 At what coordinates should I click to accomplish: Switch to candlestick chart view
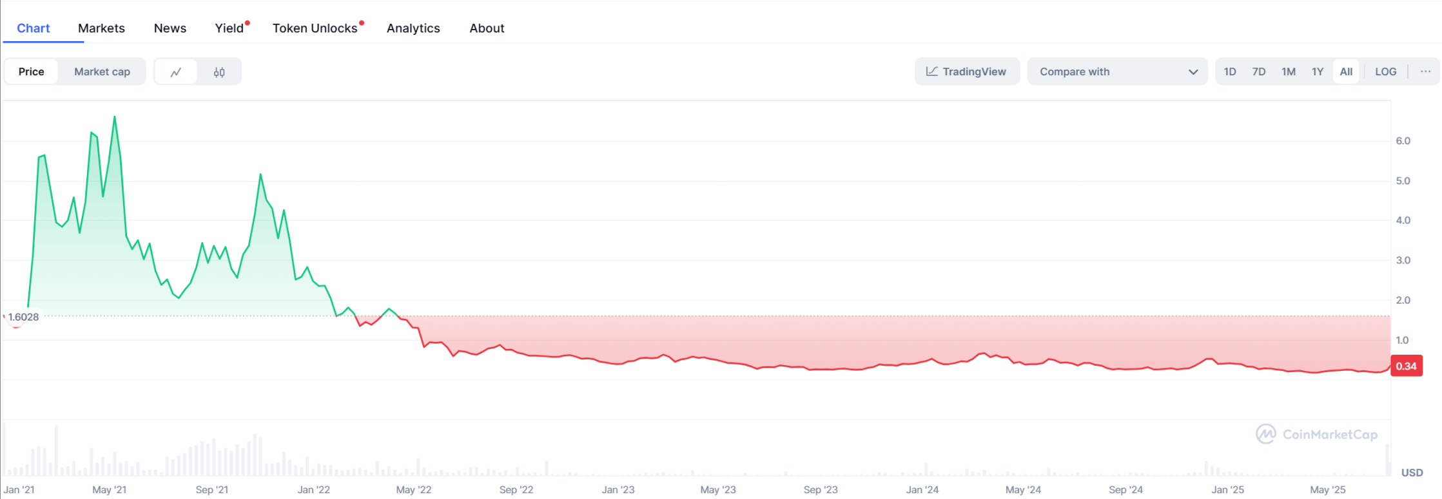[219, 71]
